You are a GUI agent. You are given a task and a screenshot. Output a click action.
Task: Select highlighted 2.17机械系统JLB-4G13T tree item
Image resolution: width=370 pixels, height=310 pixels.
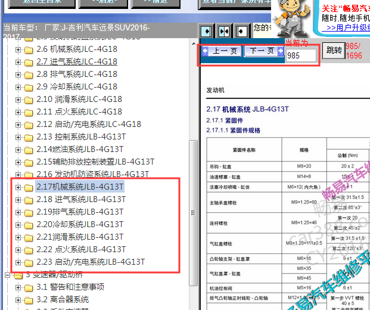[x=80, y=187]
